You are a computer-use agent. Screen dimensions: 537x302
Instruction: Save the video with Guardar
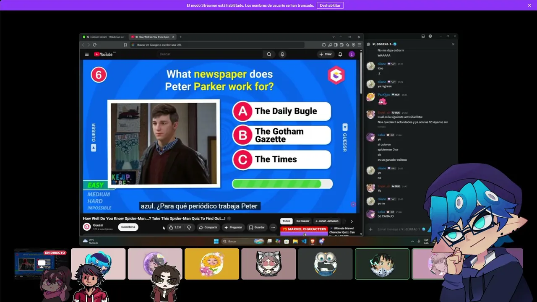pos(257,227)
